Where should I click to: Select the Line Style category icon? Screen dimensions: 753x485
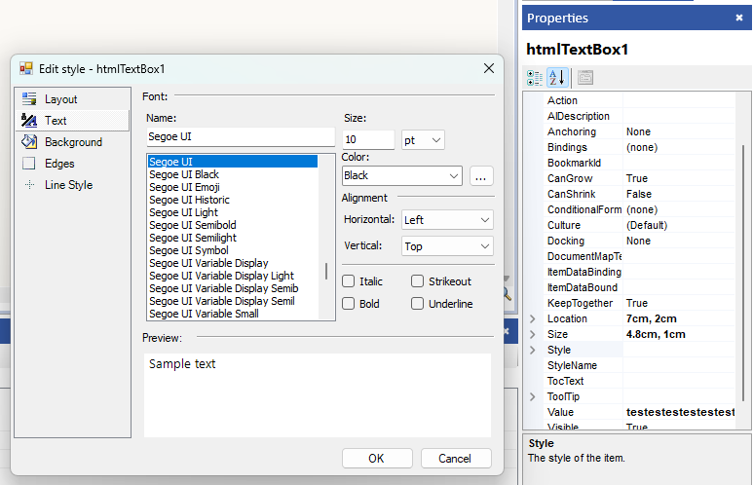[x=29, y=185]
